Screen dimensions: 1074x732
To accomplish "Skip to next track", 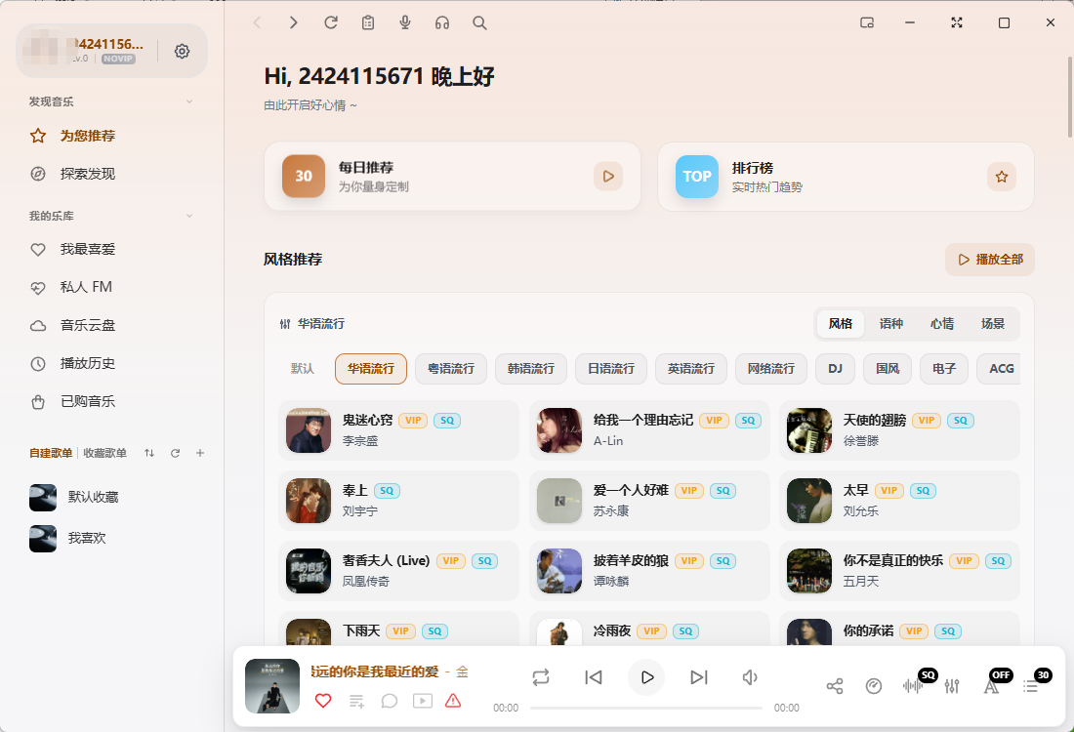I will tap(699, 677).
